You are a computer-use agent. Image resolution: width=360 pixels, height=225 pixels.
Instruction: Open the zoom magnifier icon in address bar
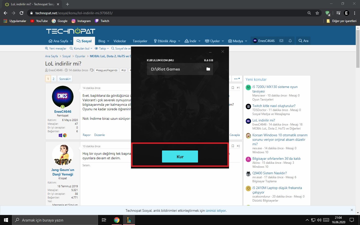(309, 13)
